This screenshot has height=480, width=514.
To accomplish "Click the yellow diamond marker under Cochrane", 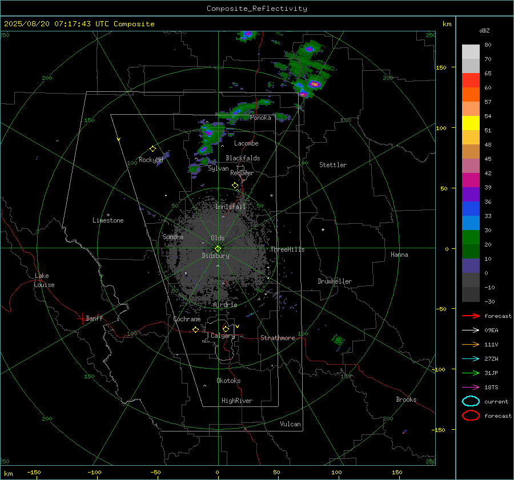I will (x=195, y=330).
